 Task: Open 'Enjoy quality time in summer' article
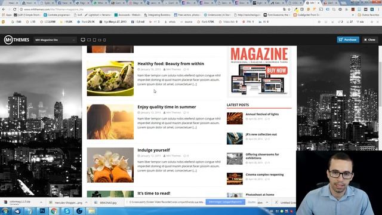coord(167,107)
